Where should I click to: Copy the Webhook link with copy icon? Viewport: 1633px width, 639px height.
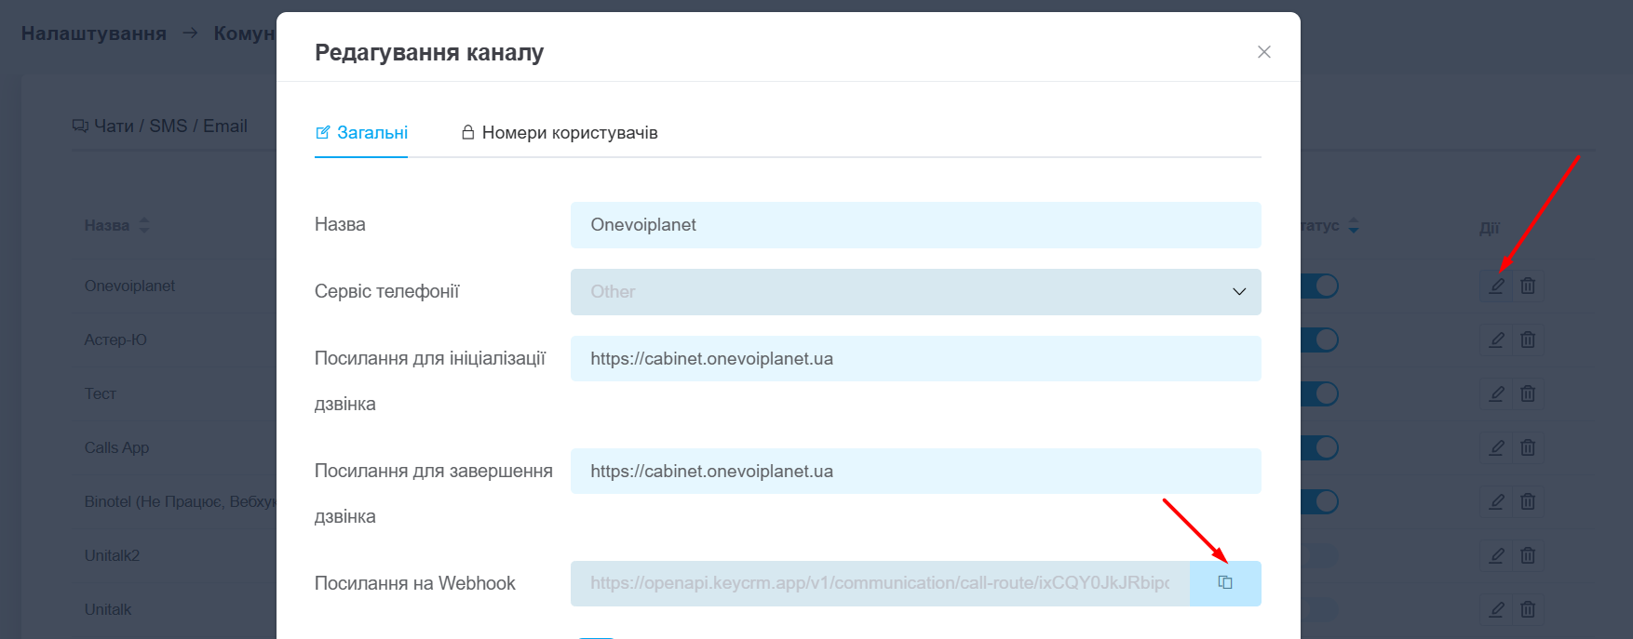pos(1225,583)
